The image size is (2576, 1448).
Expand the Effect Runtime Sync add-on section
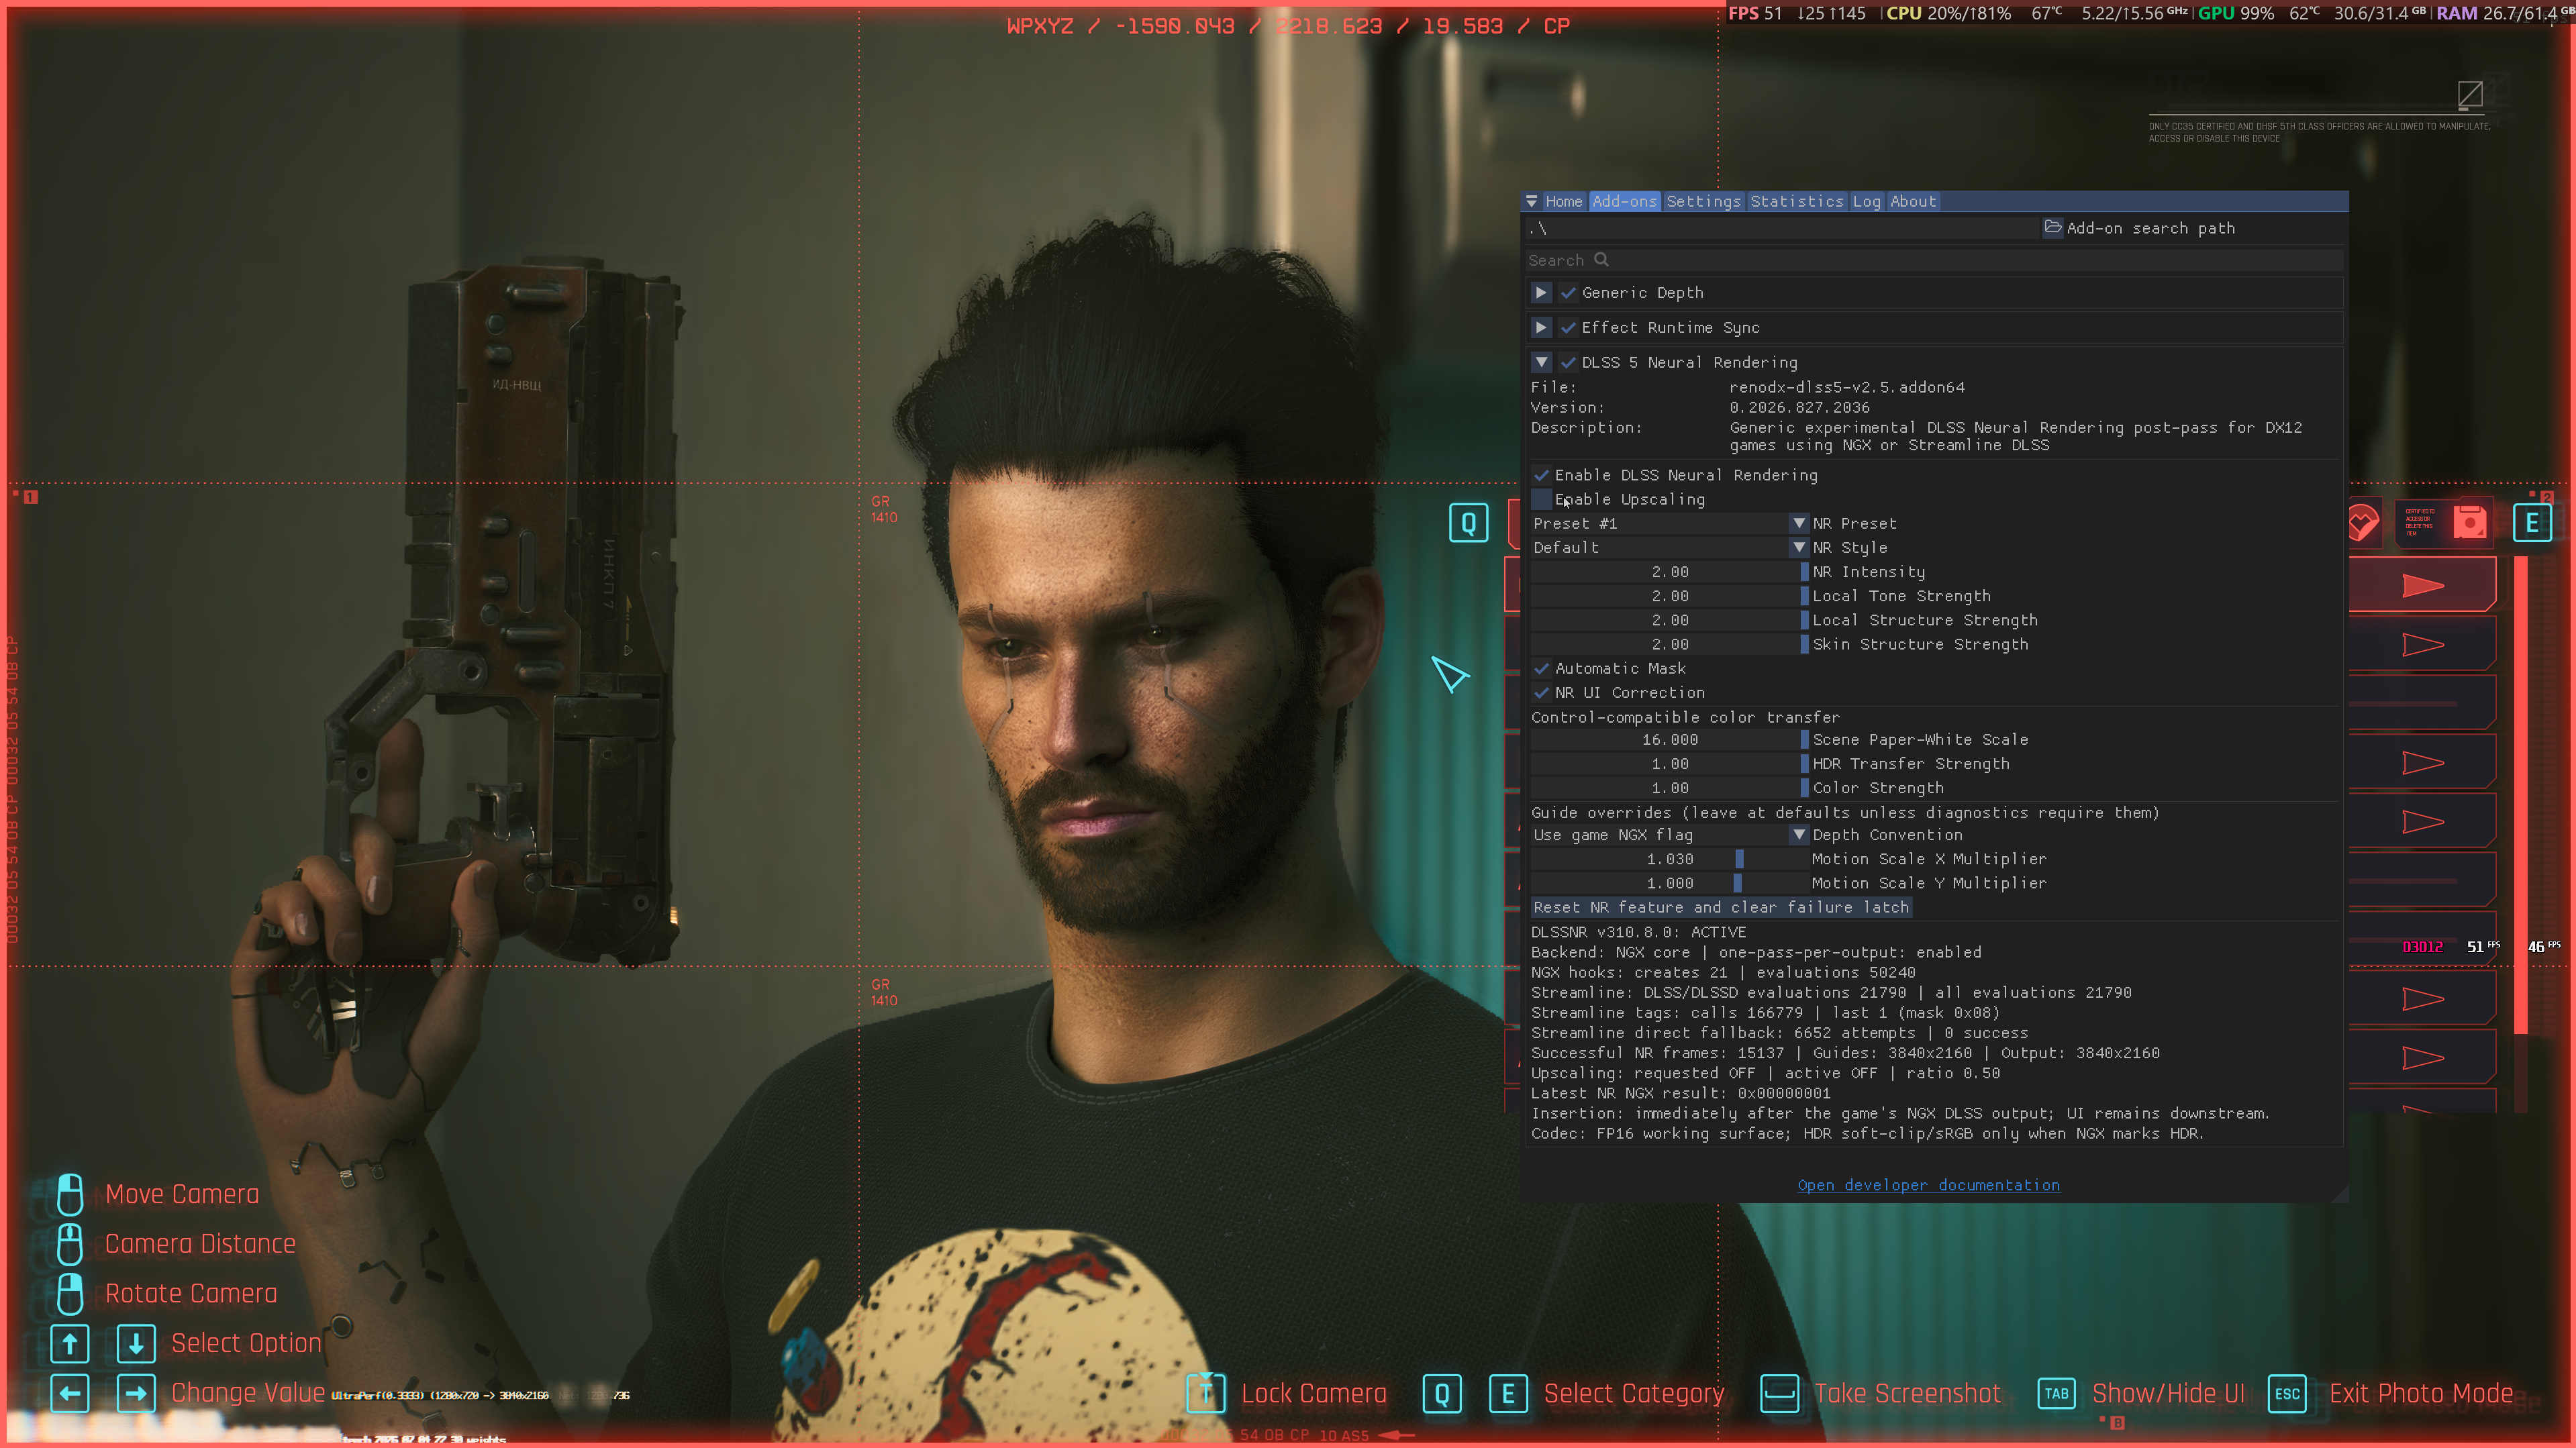[x=1541, y=328]
